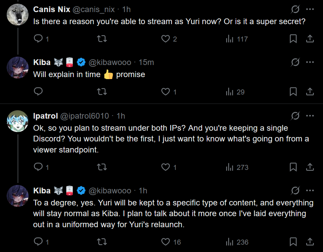
Task: Open more options on Canis Nix's tweet
Action: point(310,8)
